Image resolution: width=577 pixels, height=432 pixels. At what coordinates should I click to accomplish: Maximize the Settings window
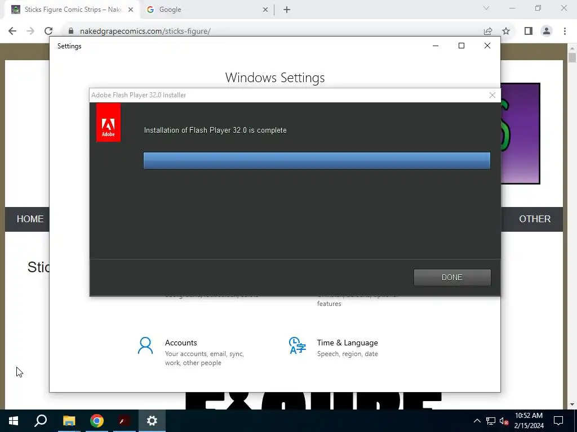tap(461, 46)
